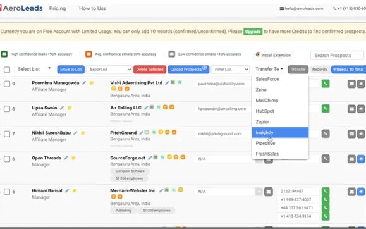The height and width of the screenshot is (229, 366).
Task: Click email lipsaswain@aircalling.com
Action: pos(222,109)
